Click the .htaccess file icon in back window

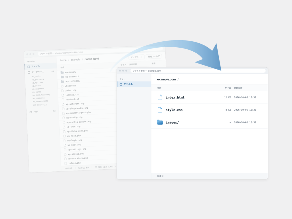click(x=62, y=86)
